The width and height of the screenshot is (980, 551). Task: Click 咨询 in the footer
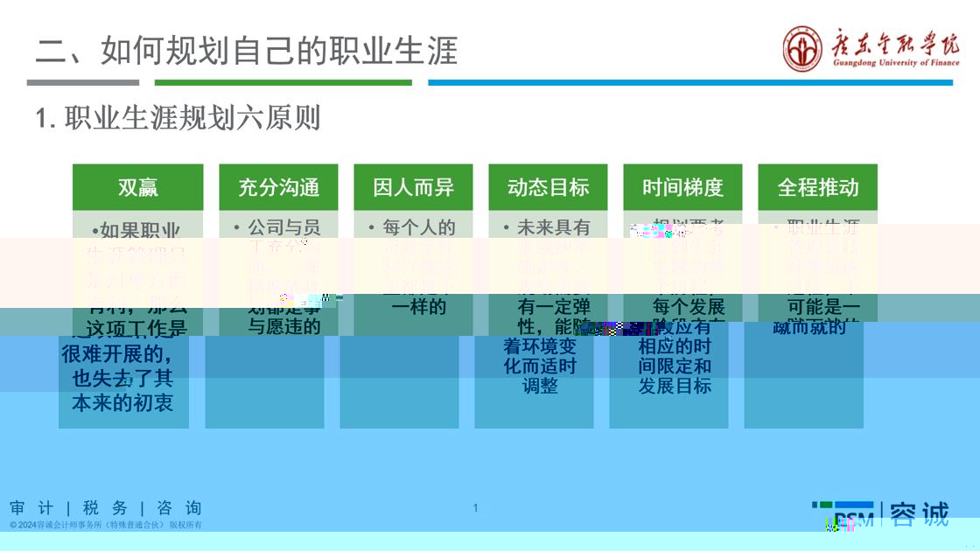coord(179,508)
